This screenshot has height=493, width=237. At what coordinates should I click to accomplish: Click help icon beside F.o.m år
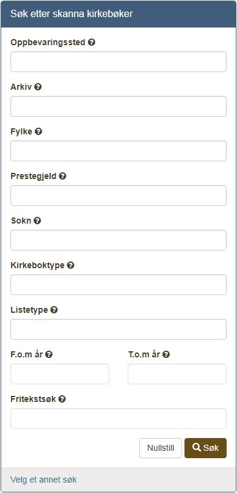tap(49, 355)
